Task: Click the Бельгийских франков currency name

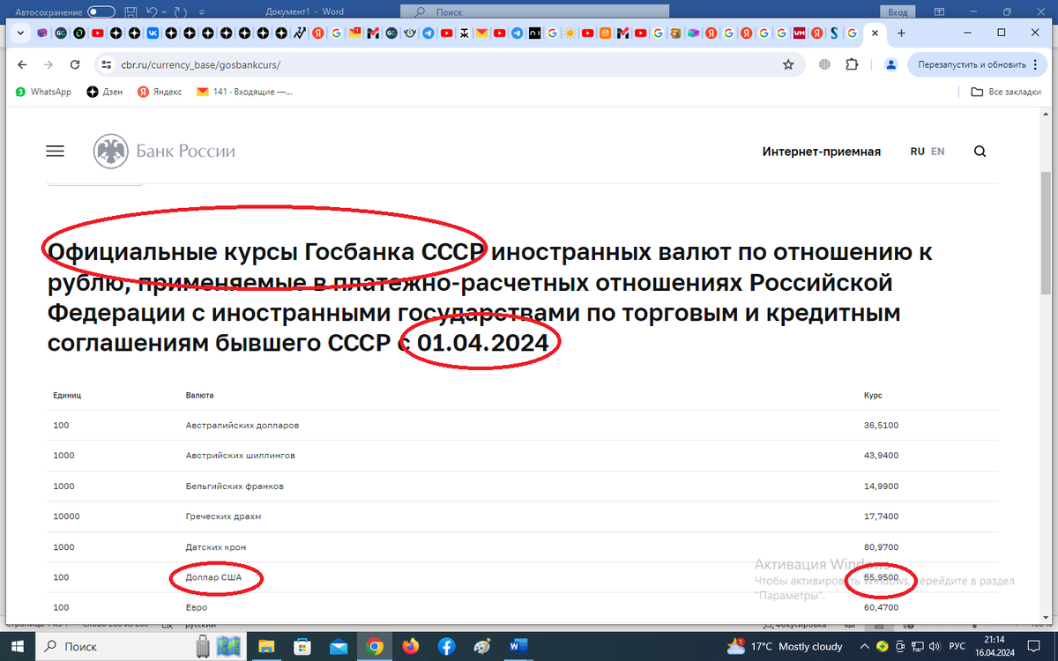Action: pos(235,486)
